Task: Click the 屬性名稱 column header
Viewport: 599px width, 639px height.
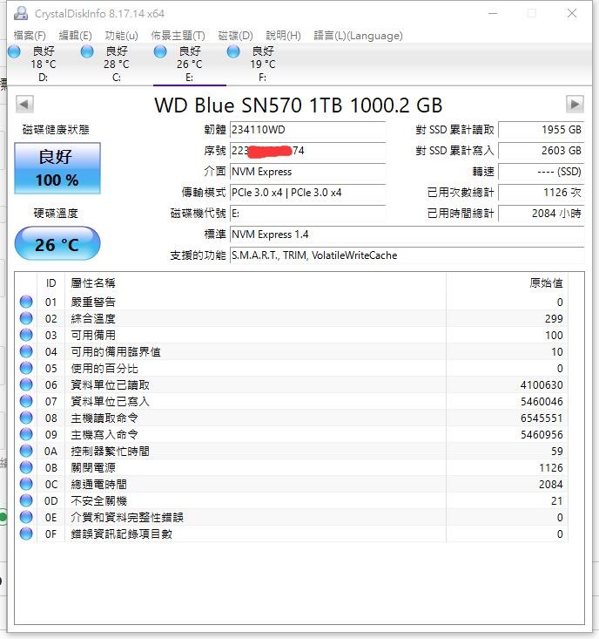Action: (93, 282)
